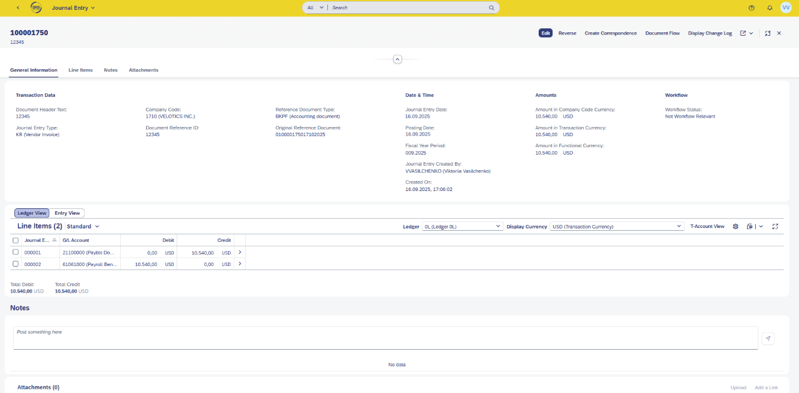The image size is (799, 393).
Task: Click in the Notes text field
Action: coord(385,338)
